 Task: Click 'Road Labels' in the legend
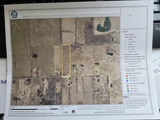(129, 35)
